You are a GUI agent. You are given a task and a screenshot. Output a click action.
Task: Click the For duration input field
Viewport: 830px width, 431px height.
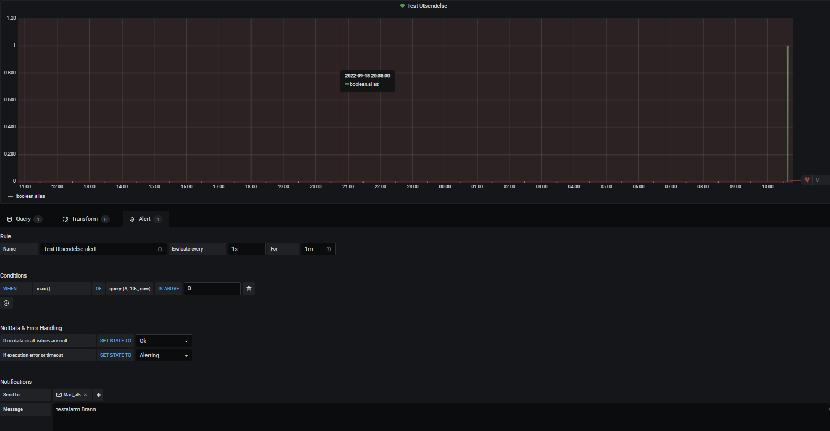(x=318, y=249)
